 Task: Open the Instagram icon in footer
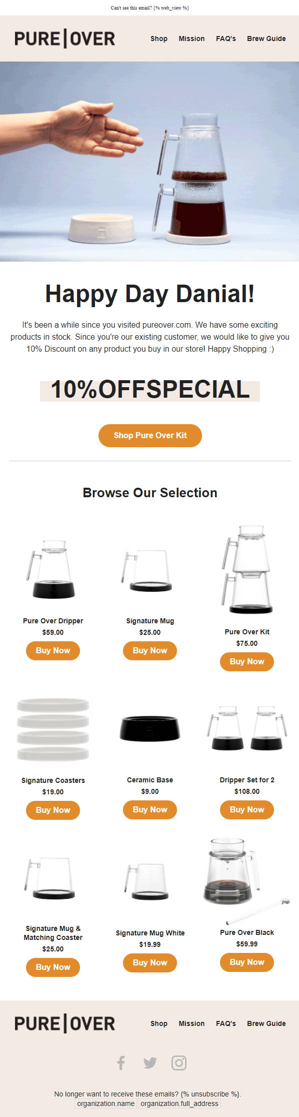click(179, 1063)
